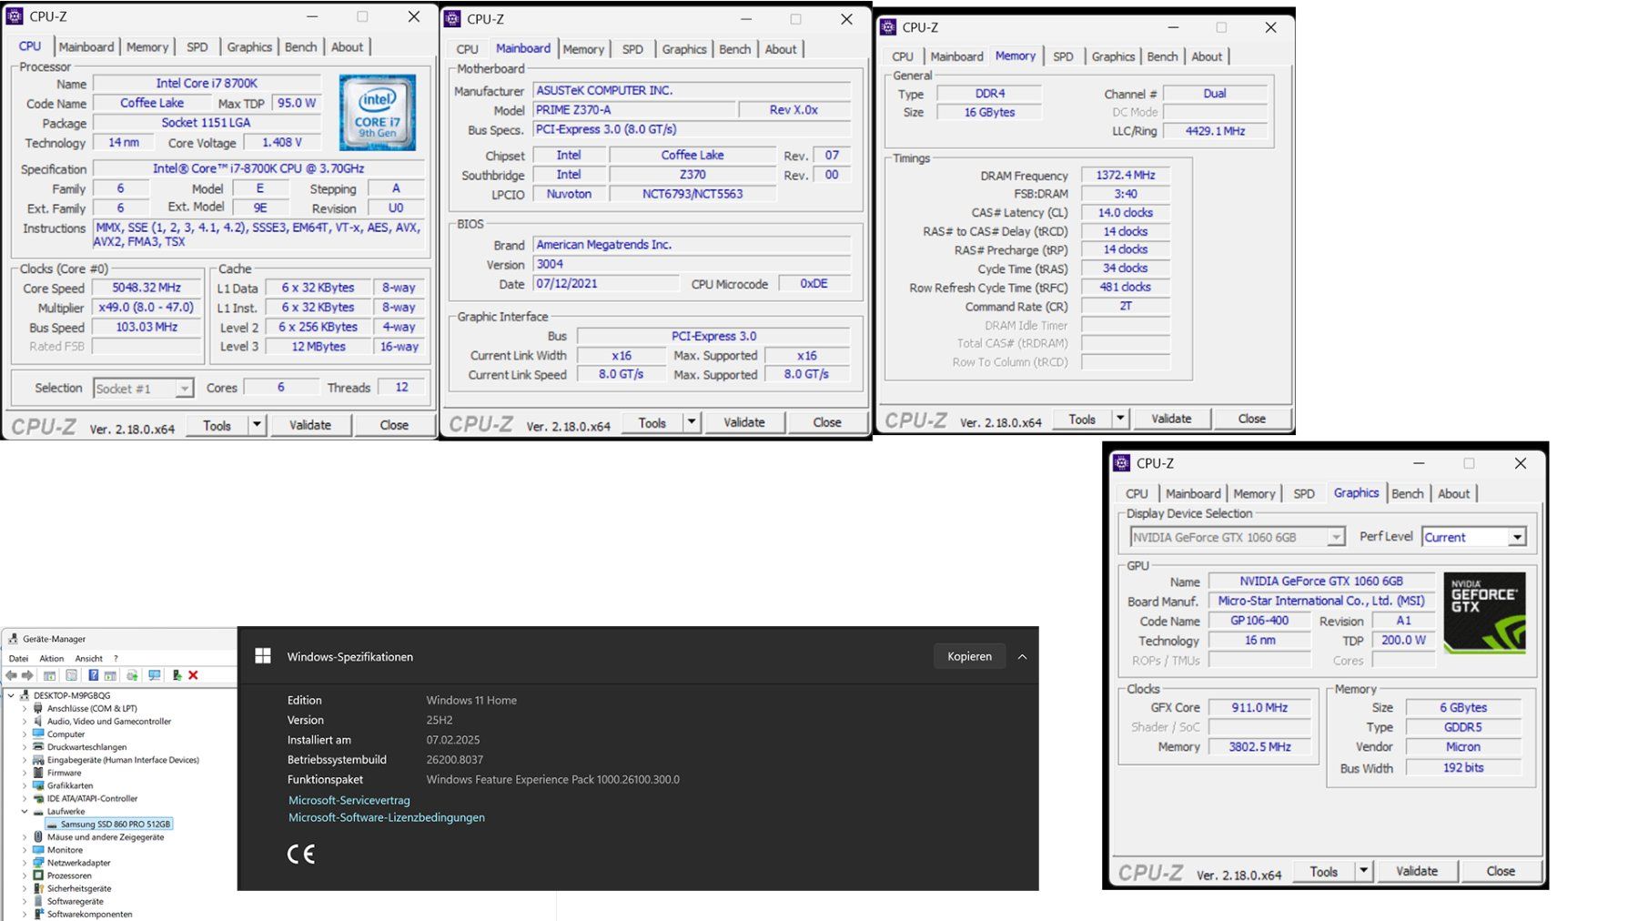This screenshot has width=1638, height=921.
Task: Collapse DESKTOP-M9PGBQG root node
Action: pos(11,695)
